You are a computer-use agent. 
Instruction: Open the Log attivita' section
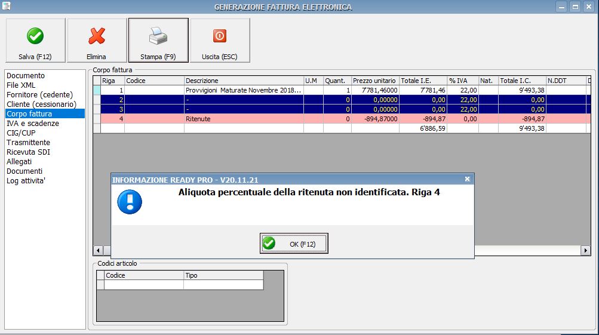pyautogui.click(x=26, y=181)
